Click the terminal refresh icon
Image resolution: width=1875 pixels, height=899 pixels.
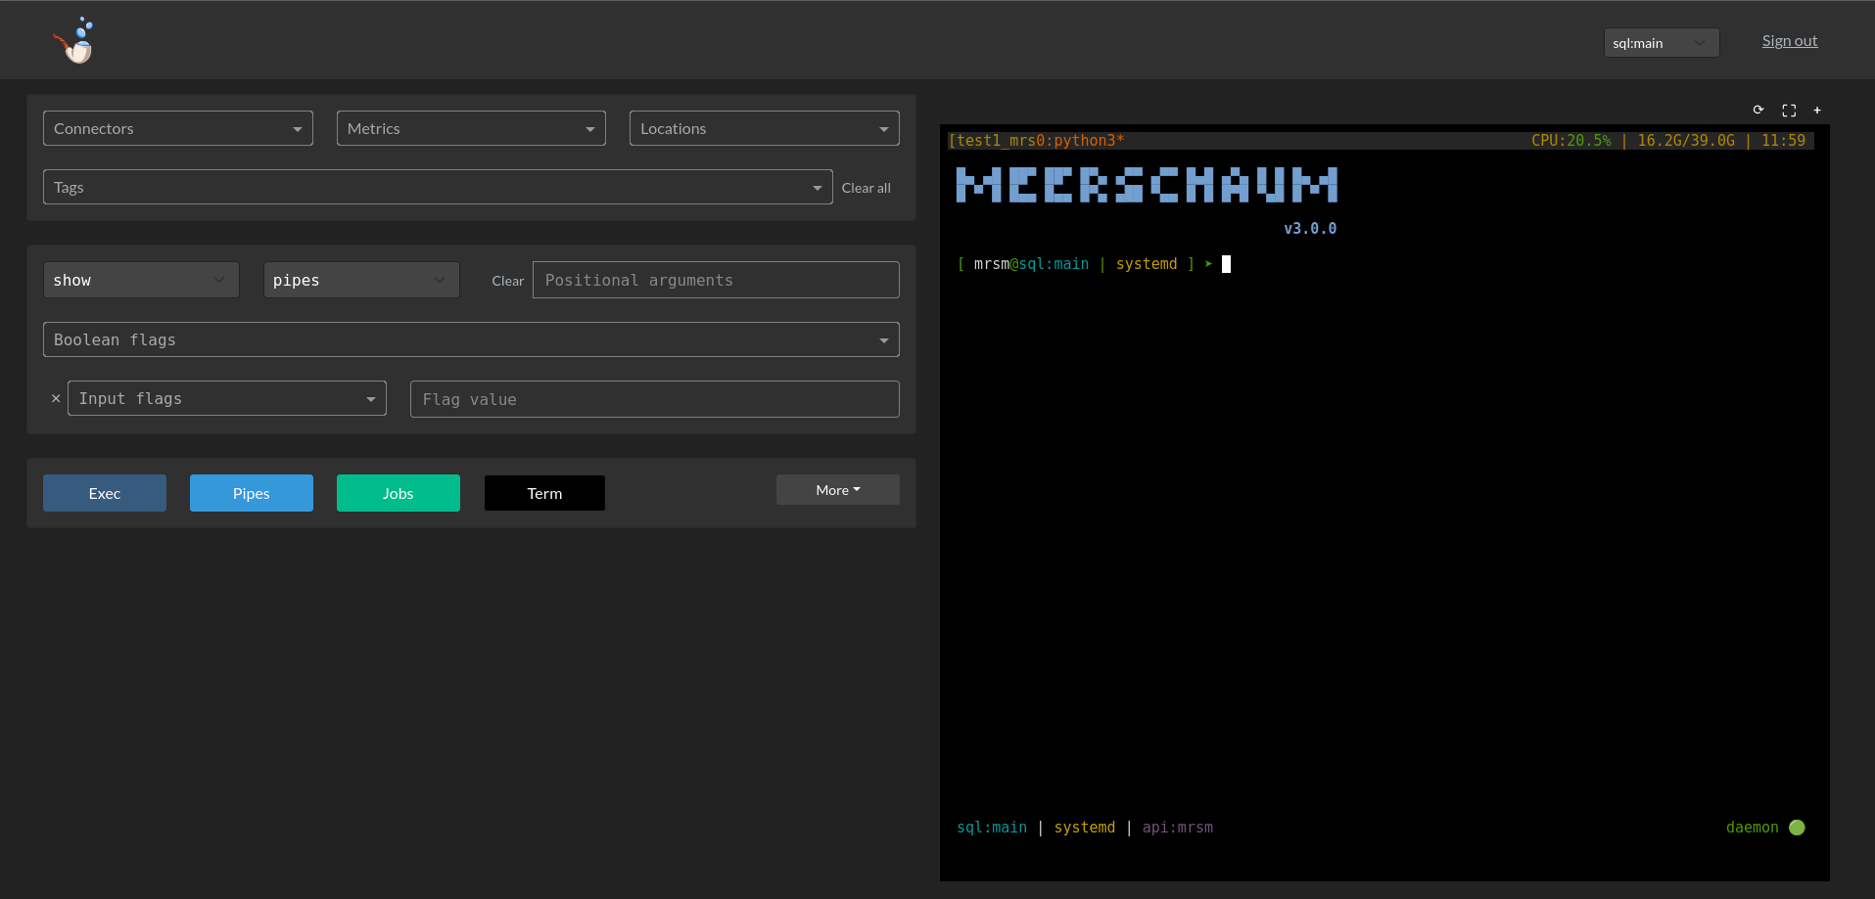pyautogui.click(x=1758, y=110)
